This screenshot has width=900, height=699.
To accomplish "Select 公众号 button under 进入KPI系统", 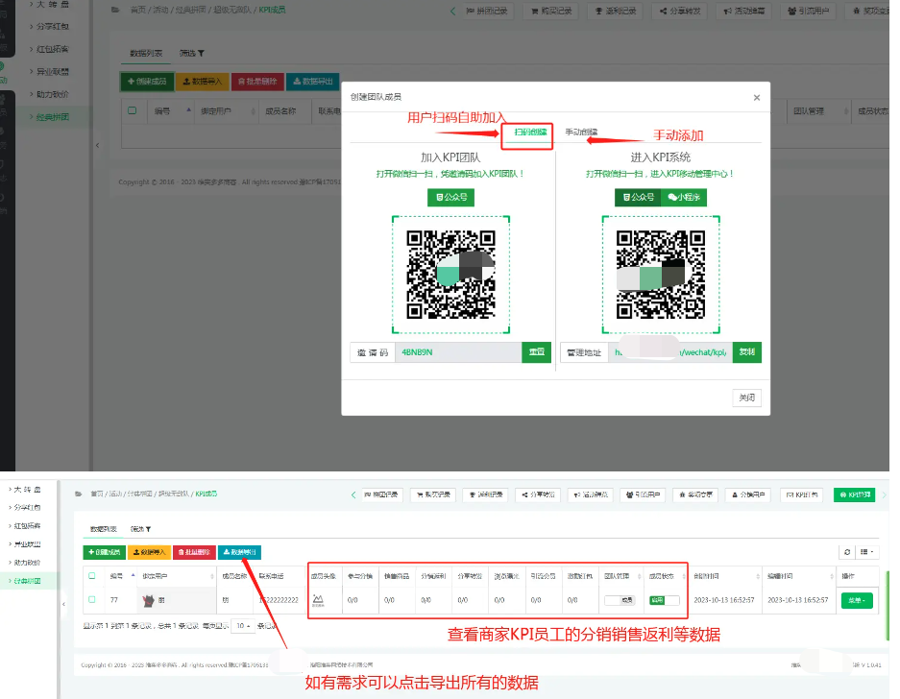I will point(639,198).
